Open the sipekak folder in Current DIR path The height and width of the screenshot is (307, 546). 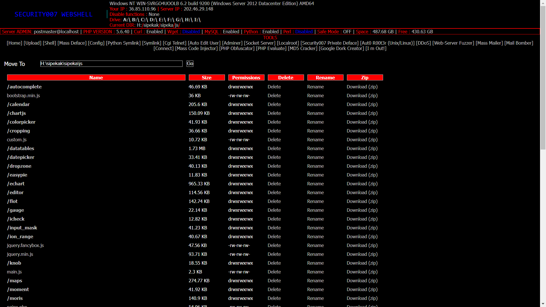coord(151,25)
